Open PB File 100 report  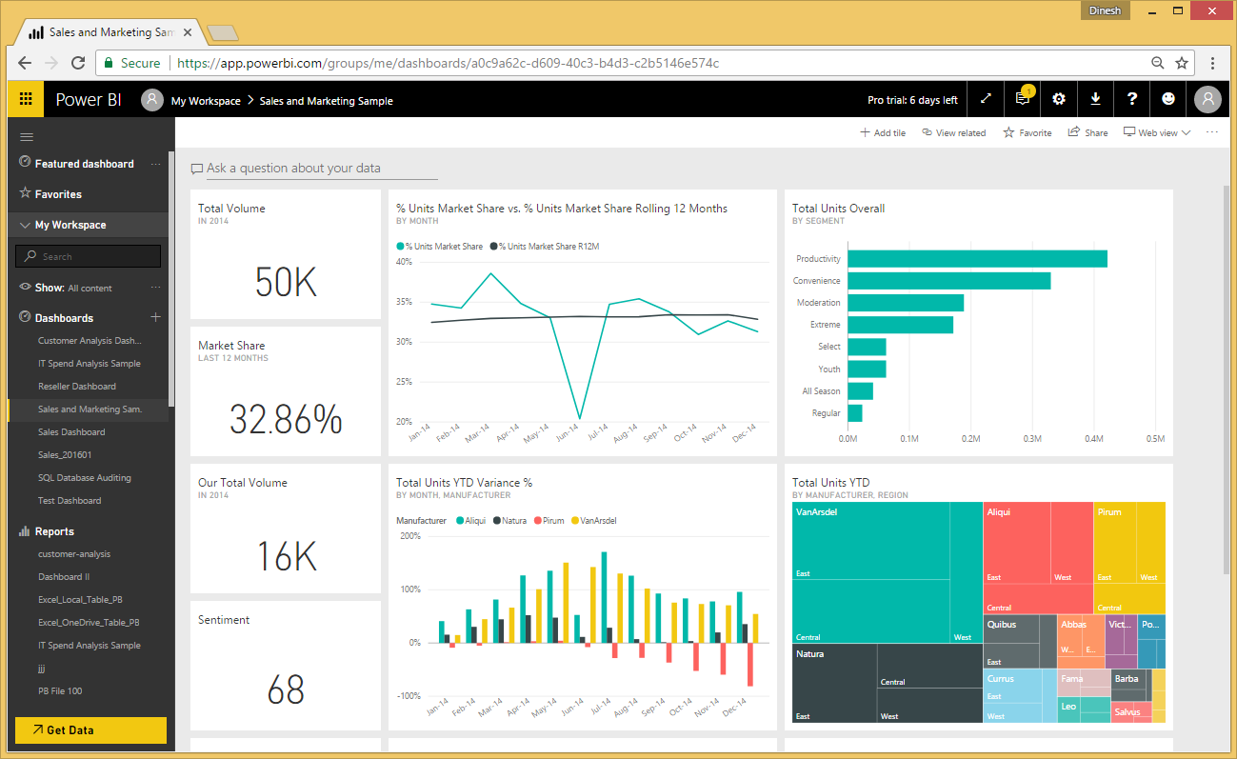click(x=60, y=690)
